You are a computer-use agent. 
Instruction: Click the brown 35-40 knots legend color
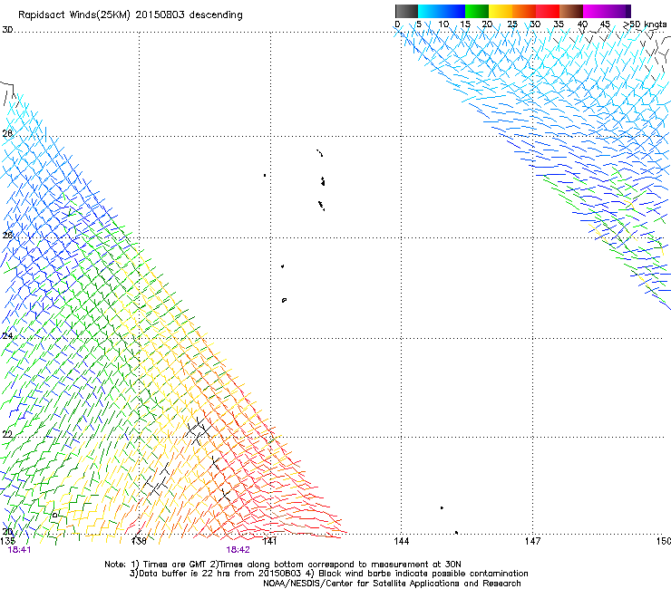tap(571, 11)
